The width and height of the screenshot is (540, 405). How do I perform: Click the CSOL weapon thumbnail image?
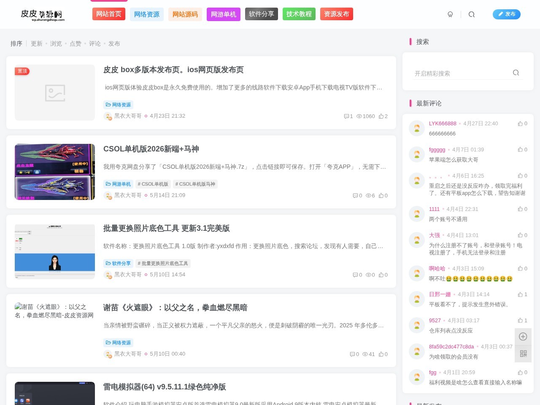click(55, 172)
